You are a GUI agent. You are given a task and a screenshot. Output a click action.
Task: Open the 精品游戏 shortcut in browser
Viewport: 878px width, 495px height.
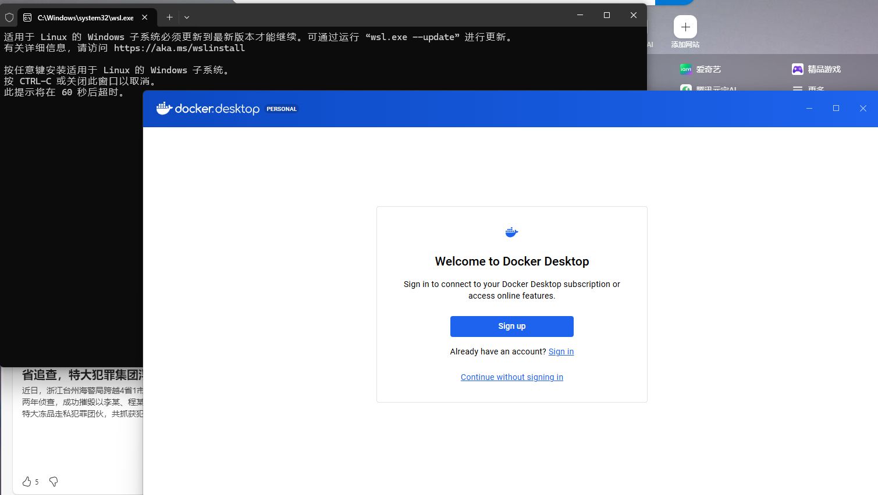click(816, 69)
